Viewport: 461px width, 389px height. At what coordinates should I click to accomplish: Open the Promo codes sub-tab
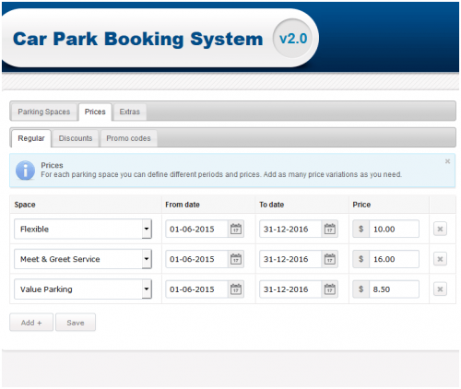point(128,138)
